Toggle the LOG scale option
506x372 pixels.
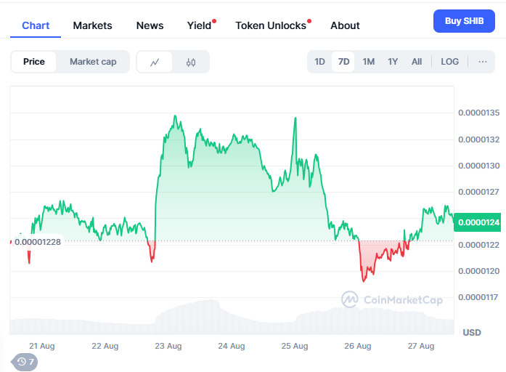(450, 62)
